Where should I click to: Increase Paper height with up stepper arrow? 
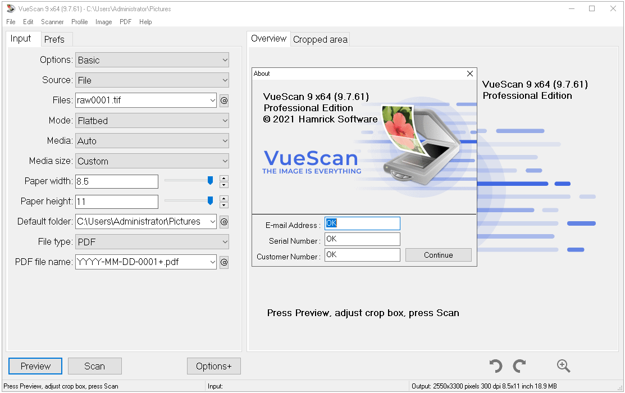pyautogui.click(x=224, y=199)
